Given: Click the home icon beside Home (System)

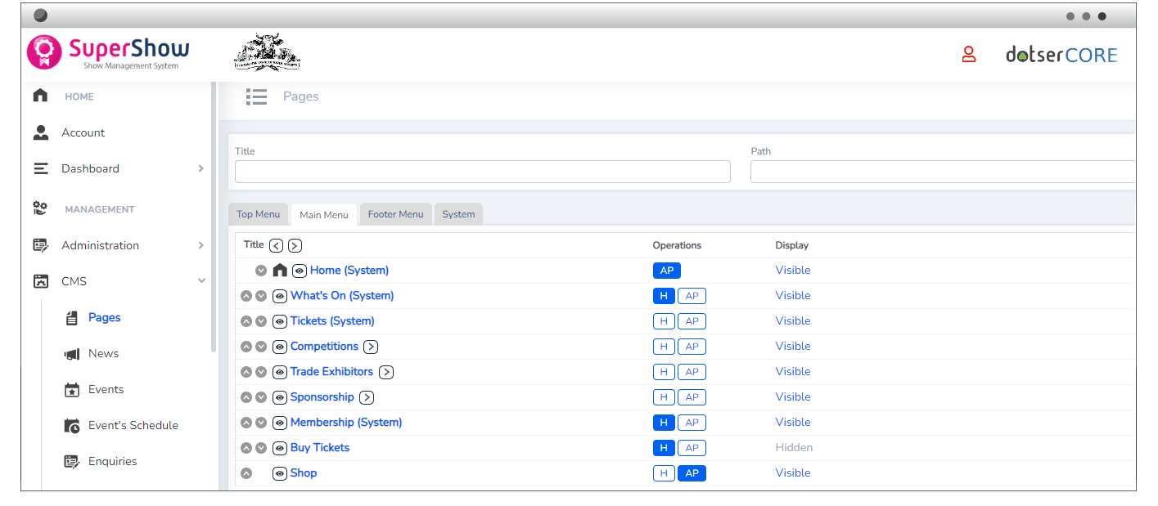Looking at the screenshot, I should (x=280, y=271).
